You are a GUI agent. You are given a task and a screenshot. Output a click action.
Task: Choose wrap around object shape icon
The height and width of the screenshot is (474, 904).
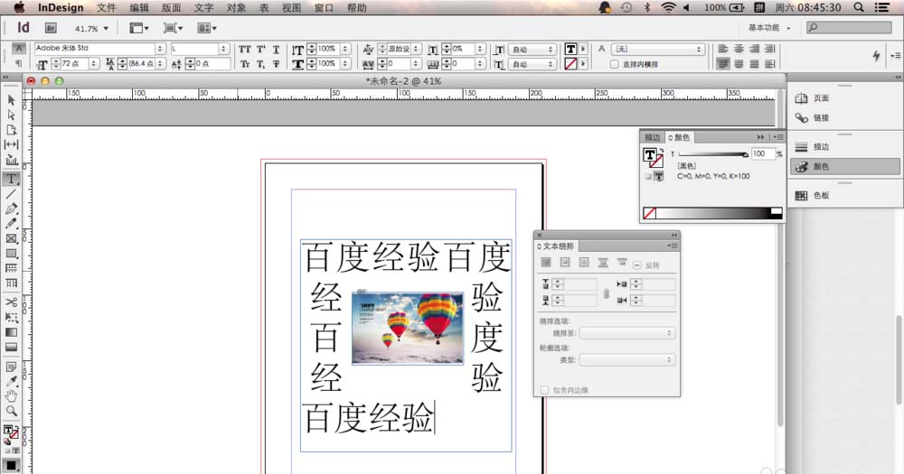pos(584,263)
